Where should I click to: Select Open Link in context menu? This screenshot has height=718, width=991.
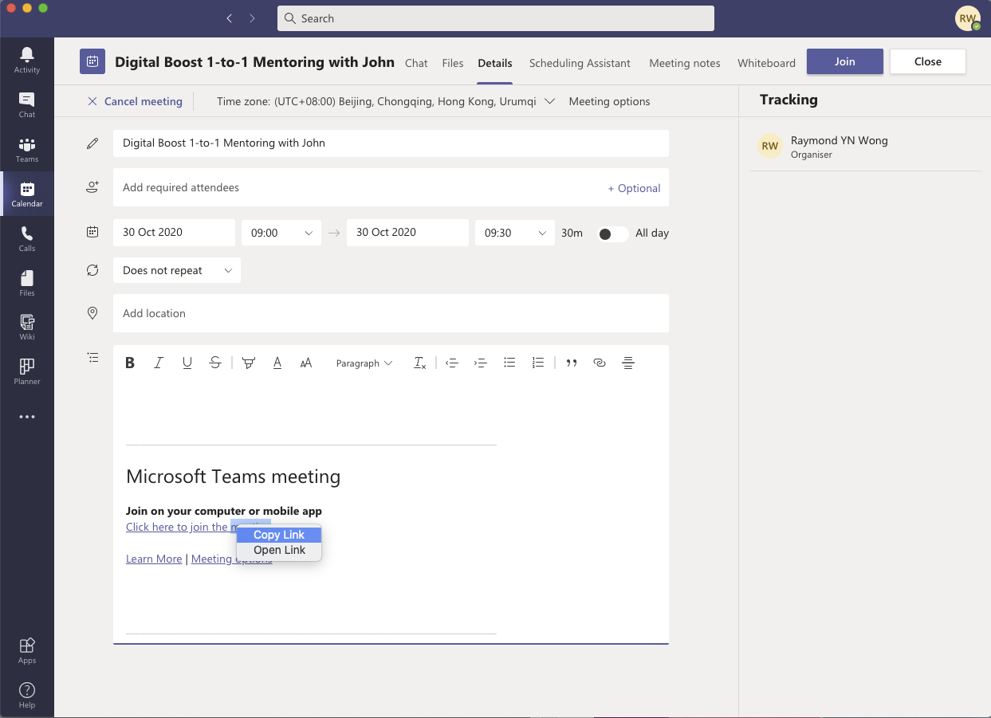[279, 550]
